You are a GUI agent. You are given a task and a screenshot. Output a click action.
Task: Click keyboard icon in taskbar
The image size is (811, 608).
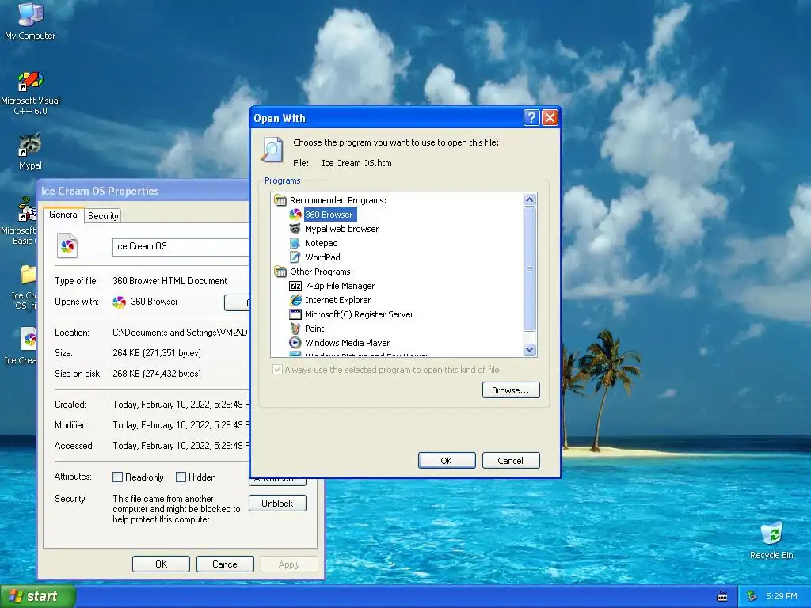tap(722, 597)
